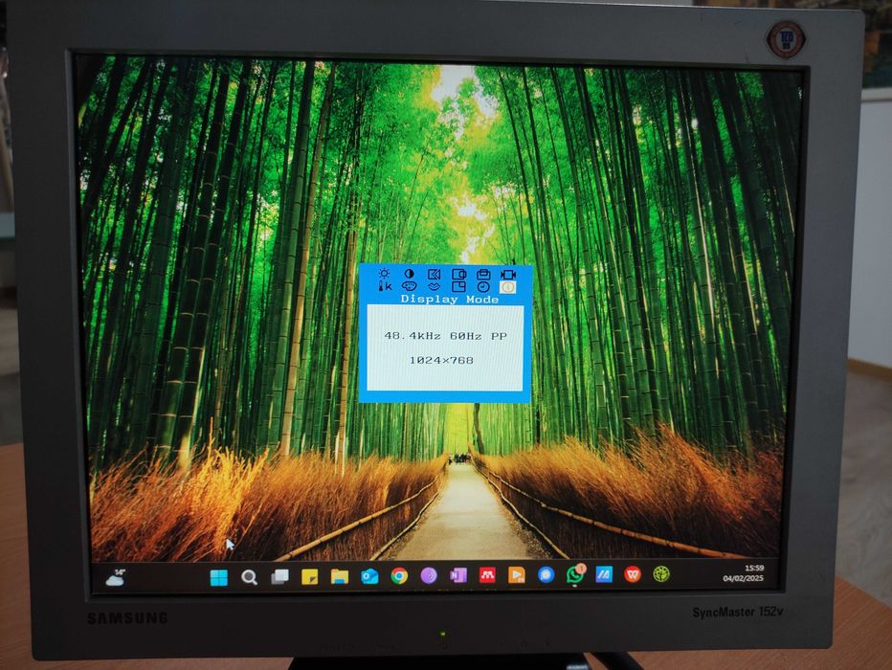
Task: Open Task View on the taskbar
Action: [279, 577]
